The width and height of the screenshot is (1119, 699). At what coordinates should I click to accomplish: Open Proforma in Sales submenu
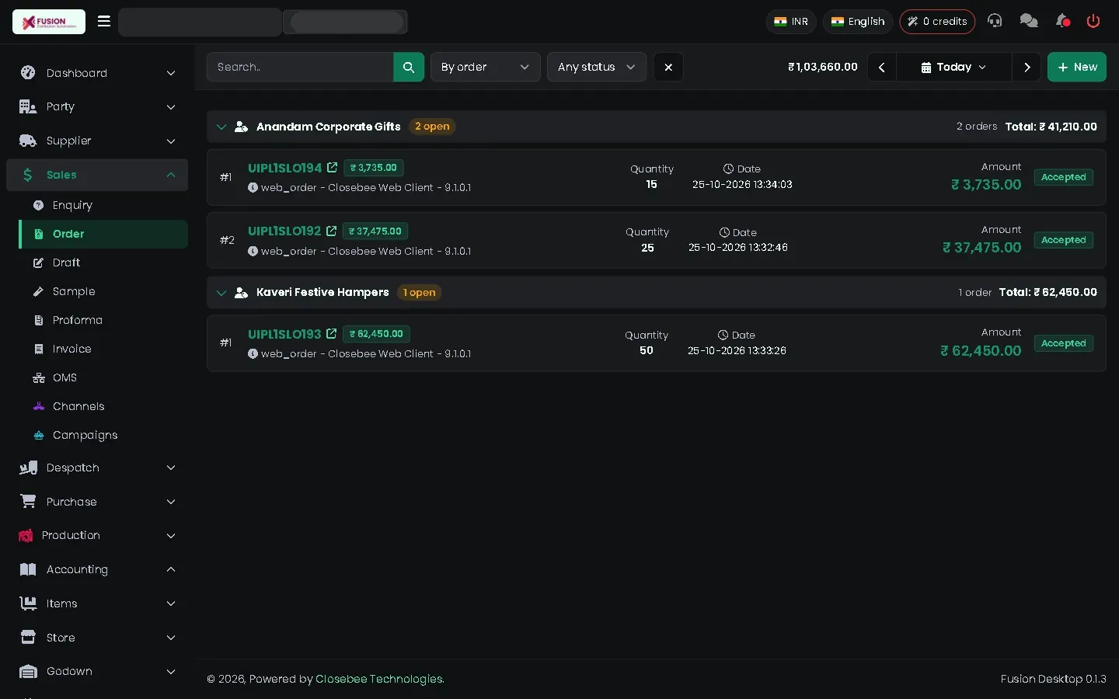pyautogui.click(x=103, y=320)
